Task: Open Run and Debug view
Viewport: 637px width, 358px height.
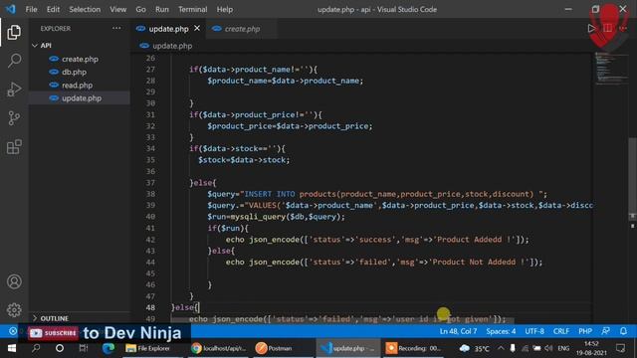Action: click(14, 89)
